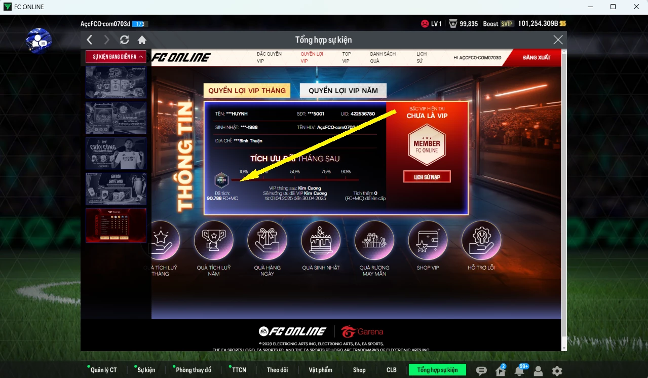Click the VIP accumulation progress bar
The height and width of the screenshot is (378, 648).
point(295,180)
